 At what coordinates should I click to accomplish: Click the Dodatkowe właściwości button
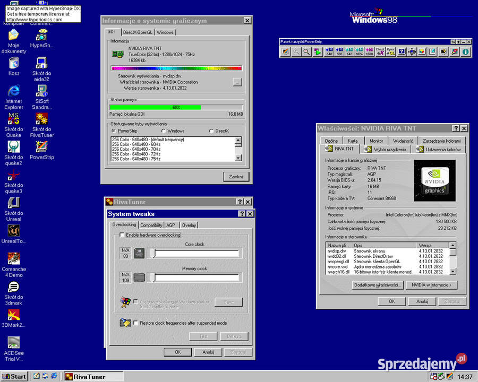(x=378, y=285)
